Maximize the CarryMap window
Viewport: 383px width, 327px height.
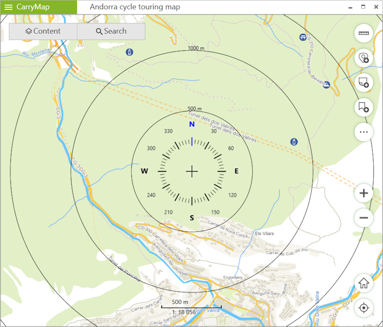pyautogui.click(x=363, y=7)
